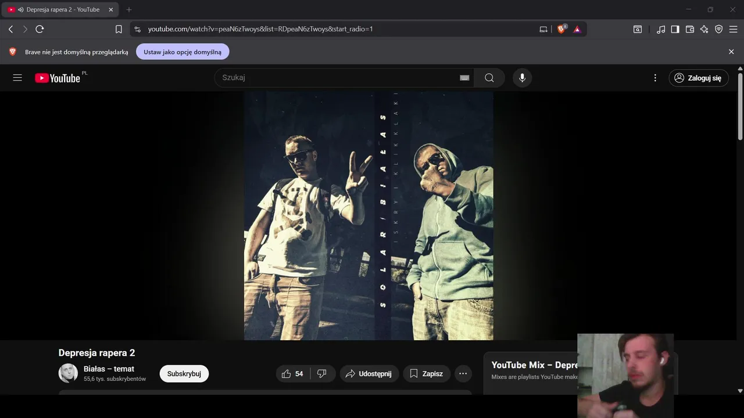744x418 pixels.
Task: Open tab search toolbar icon
Action: [x=638, y=29]
